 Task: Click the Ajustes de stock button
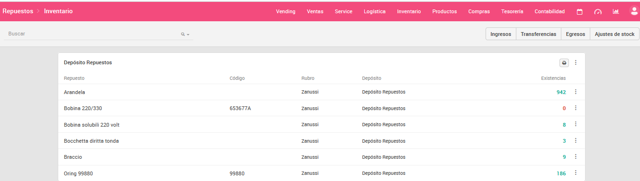coord(614,34)
